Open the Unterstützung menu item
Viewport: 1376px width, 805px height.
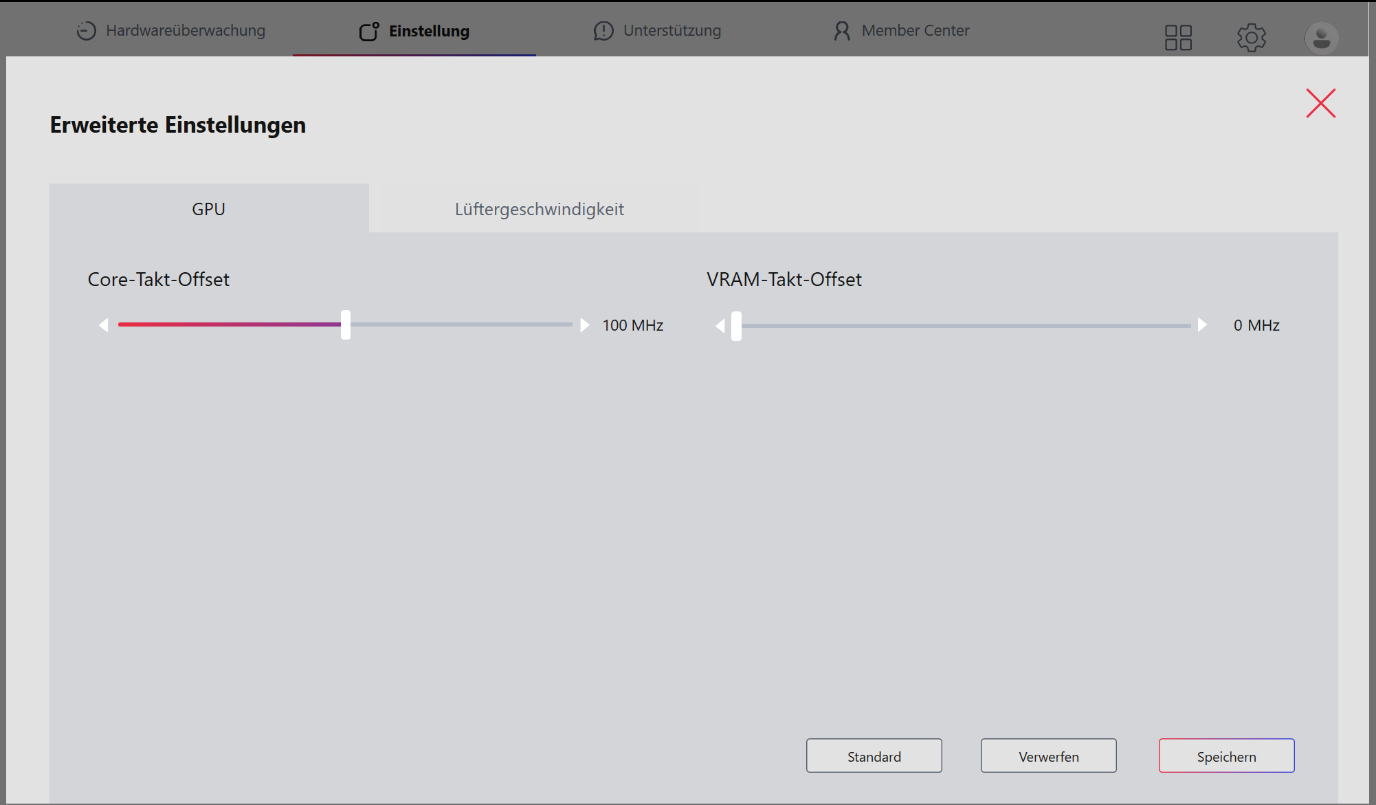672,31
